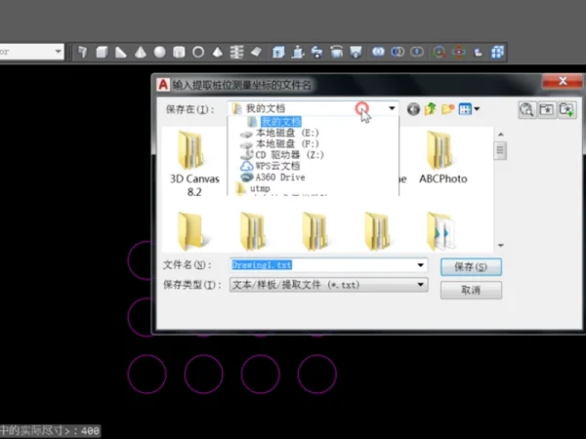Go back to previous folder in dialog
Image resolution: width=586 pixels, height=439 pixels.
413,109
